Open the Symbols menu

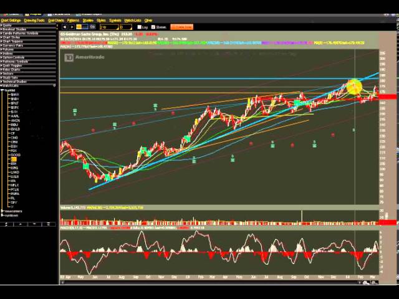coord(115,21)
